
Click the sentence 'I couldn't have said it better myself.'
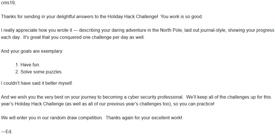pos(37,83)
